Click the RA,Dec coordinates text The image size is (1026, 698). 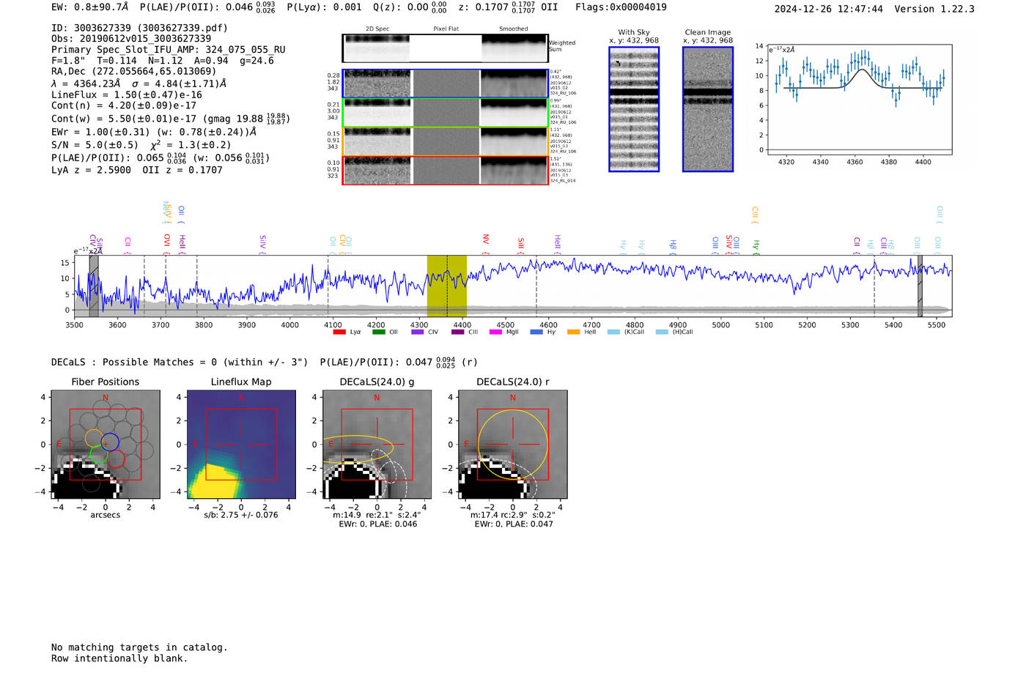pyautogui.click(x=134, y=71)
